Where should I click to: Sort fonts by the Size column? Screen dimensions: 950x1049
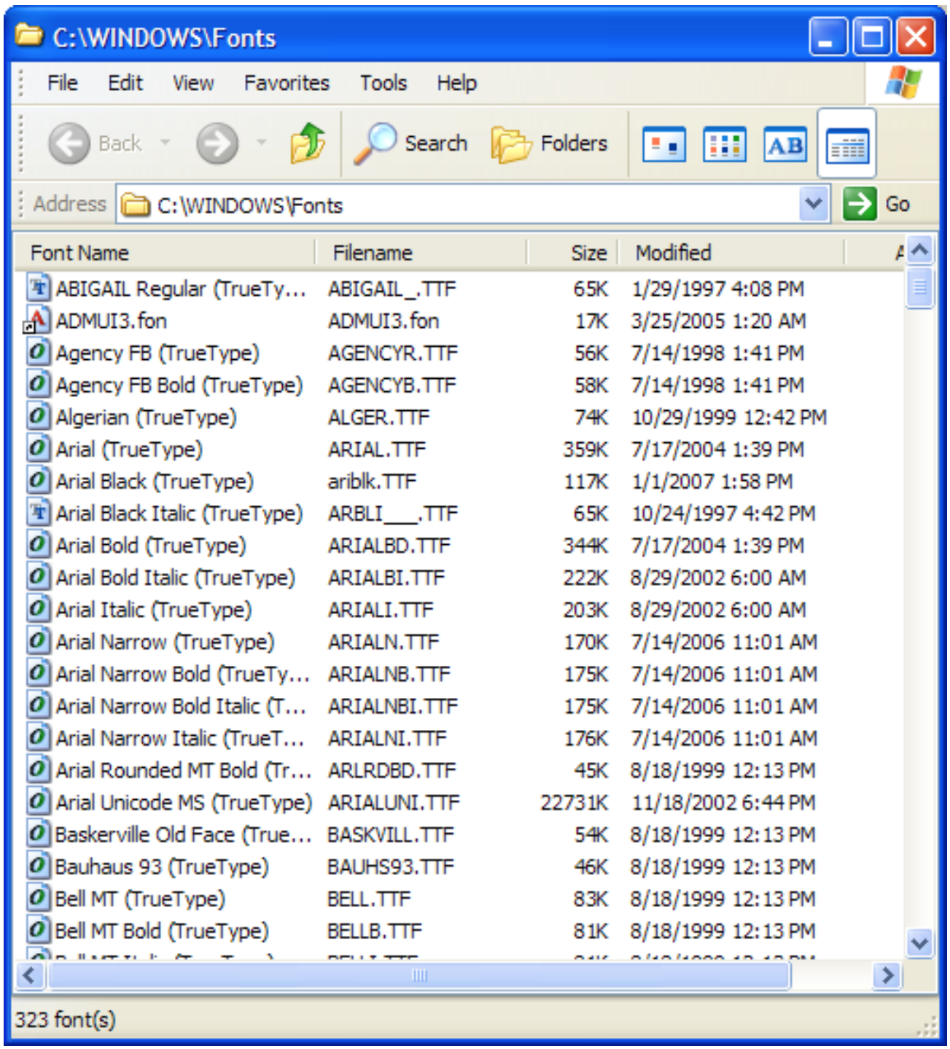(588, 253)
